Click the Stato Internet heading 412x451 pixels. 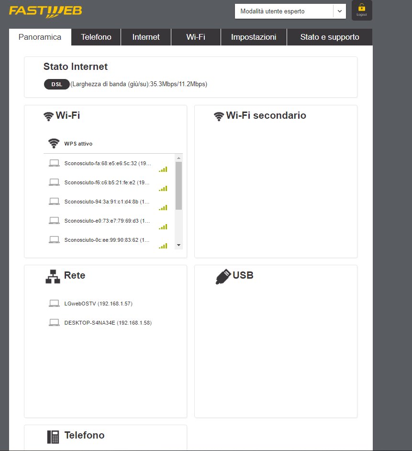click(x=75, y=67)
